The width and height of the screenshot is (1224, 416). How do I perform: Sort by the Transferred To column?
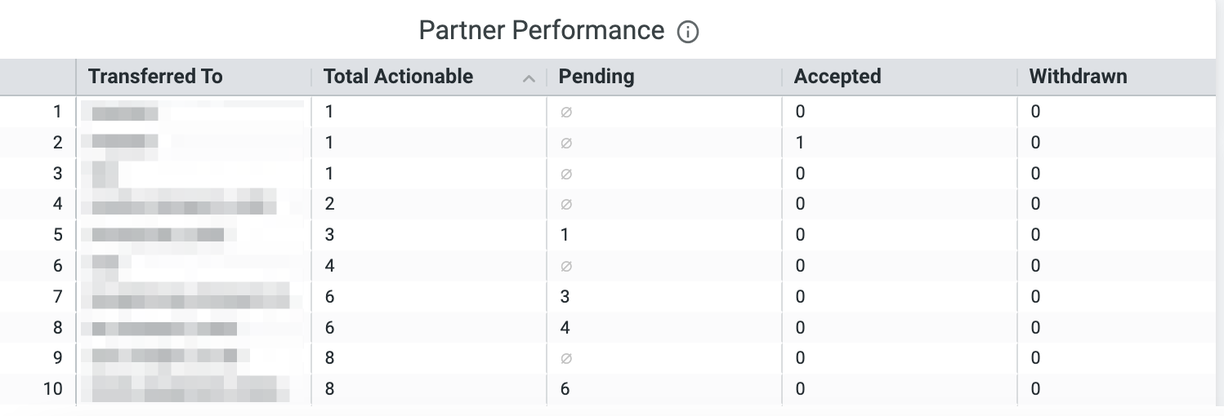point(155,77)
